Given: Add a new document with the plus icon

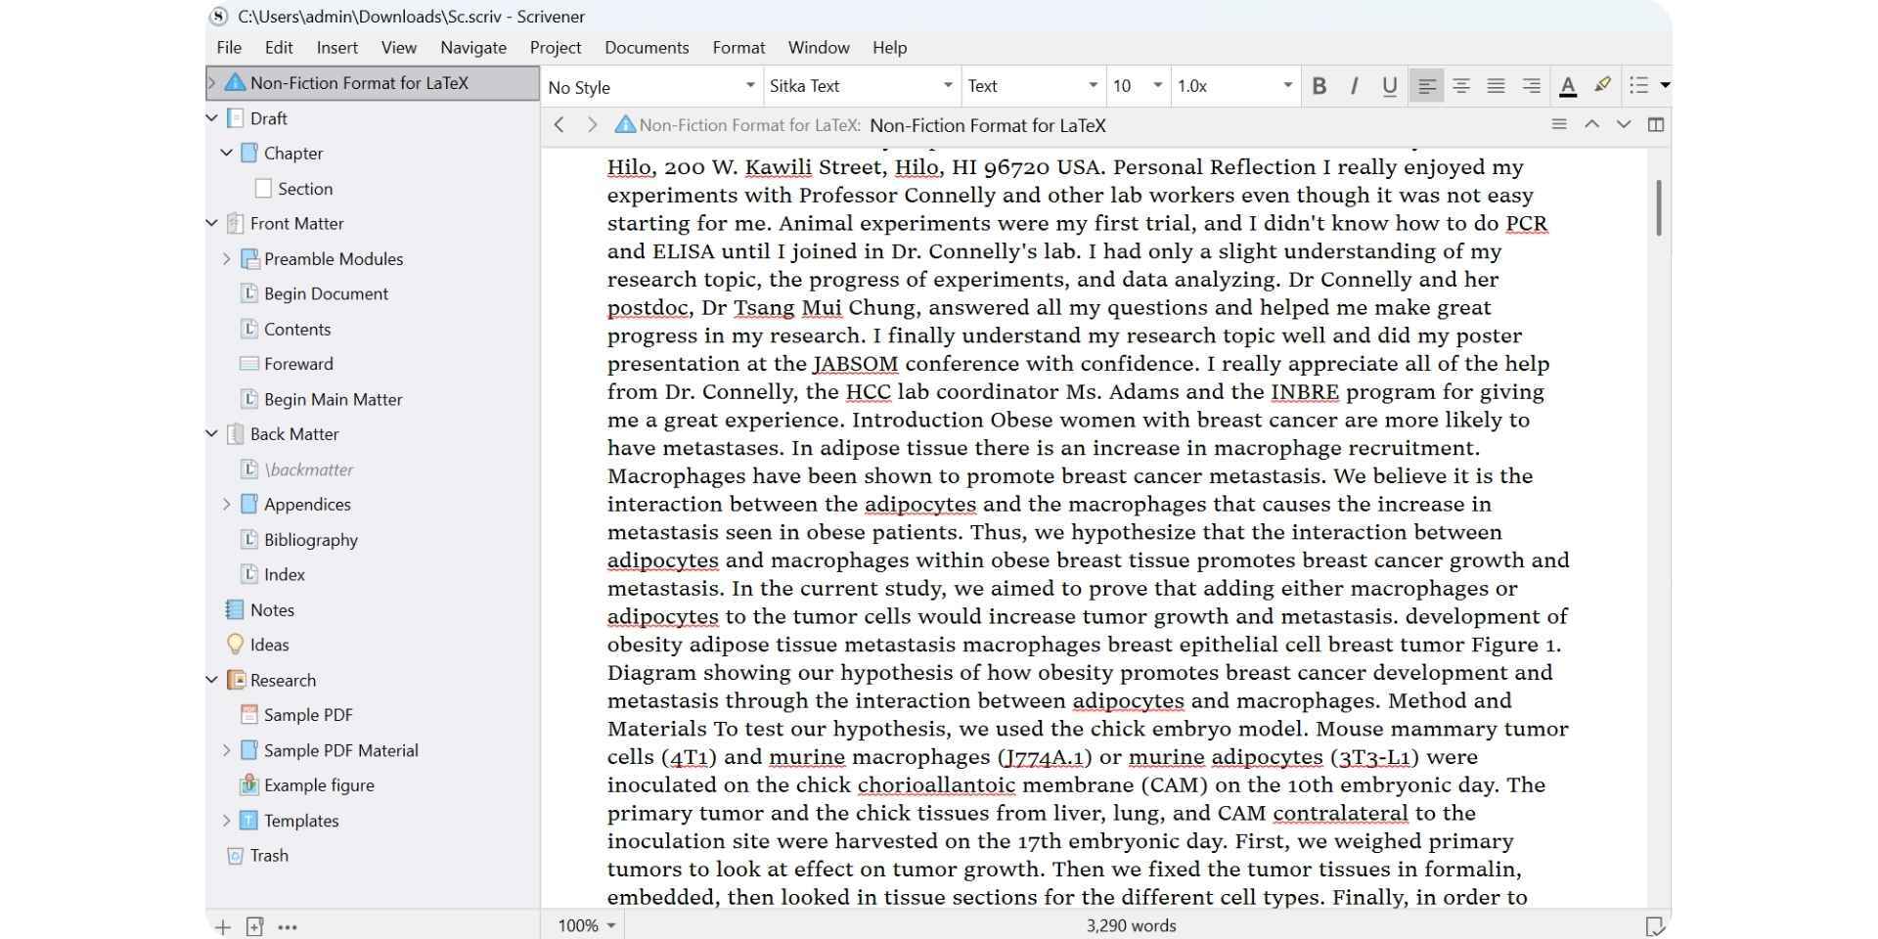Looking at the screenshot, I should 221,926.
